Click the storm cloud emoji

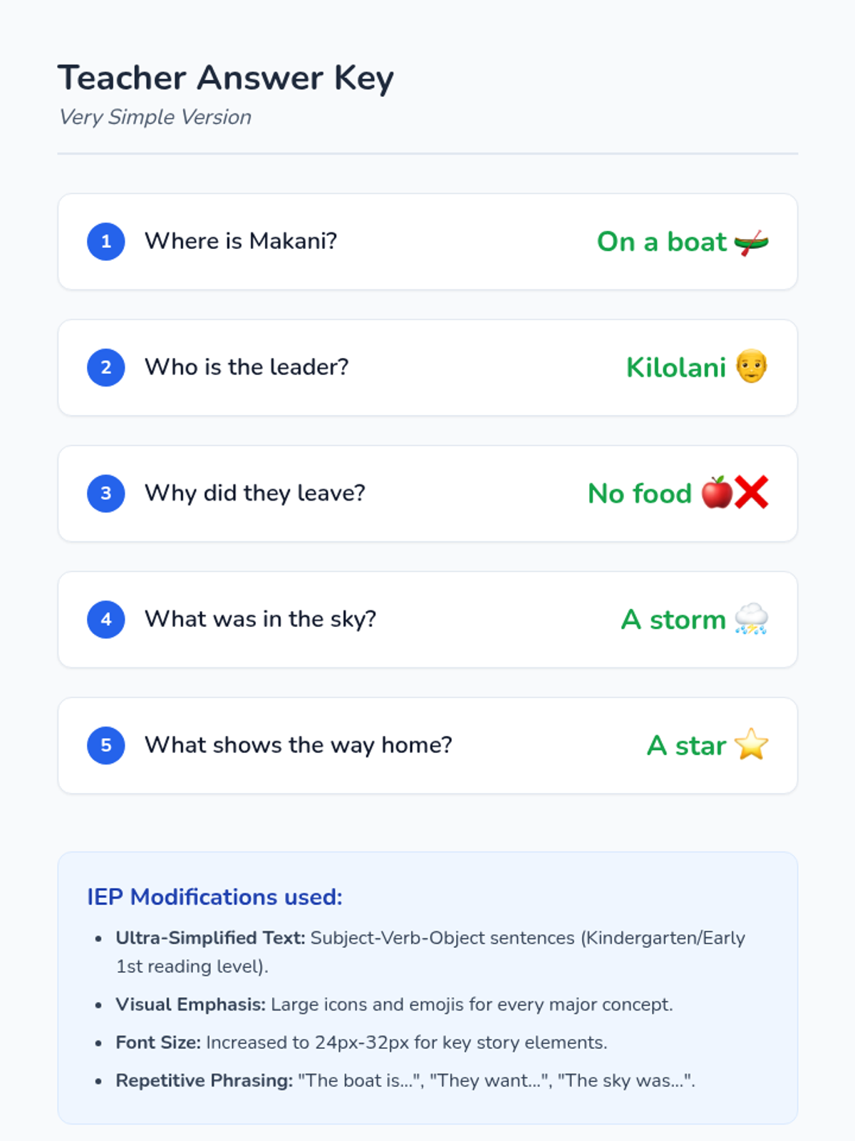751,619
